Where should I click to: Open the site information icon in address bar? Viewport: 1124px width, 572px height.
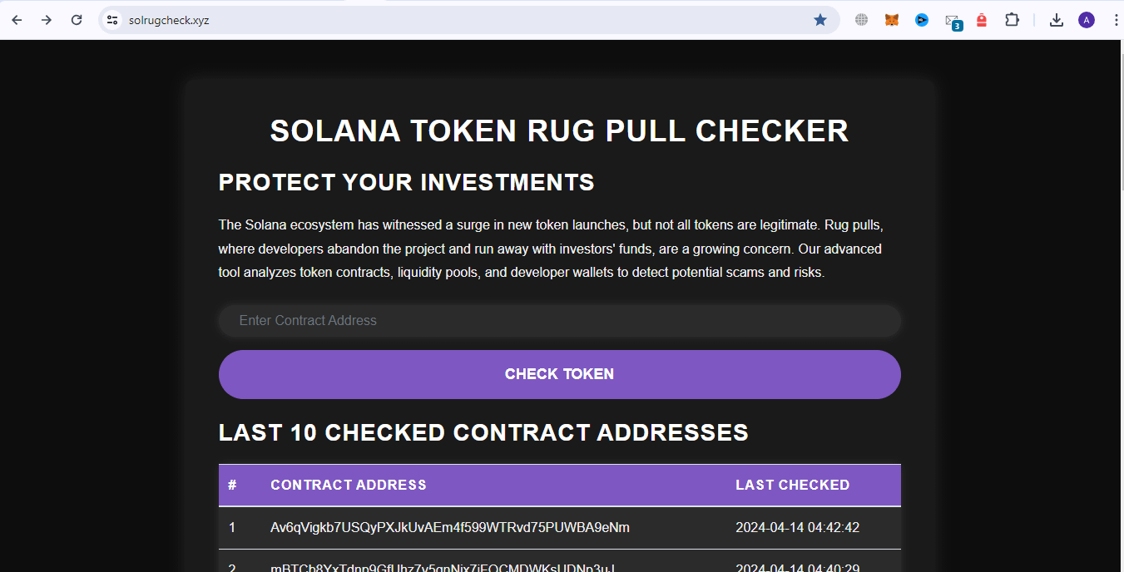click(x=111, y=19)
